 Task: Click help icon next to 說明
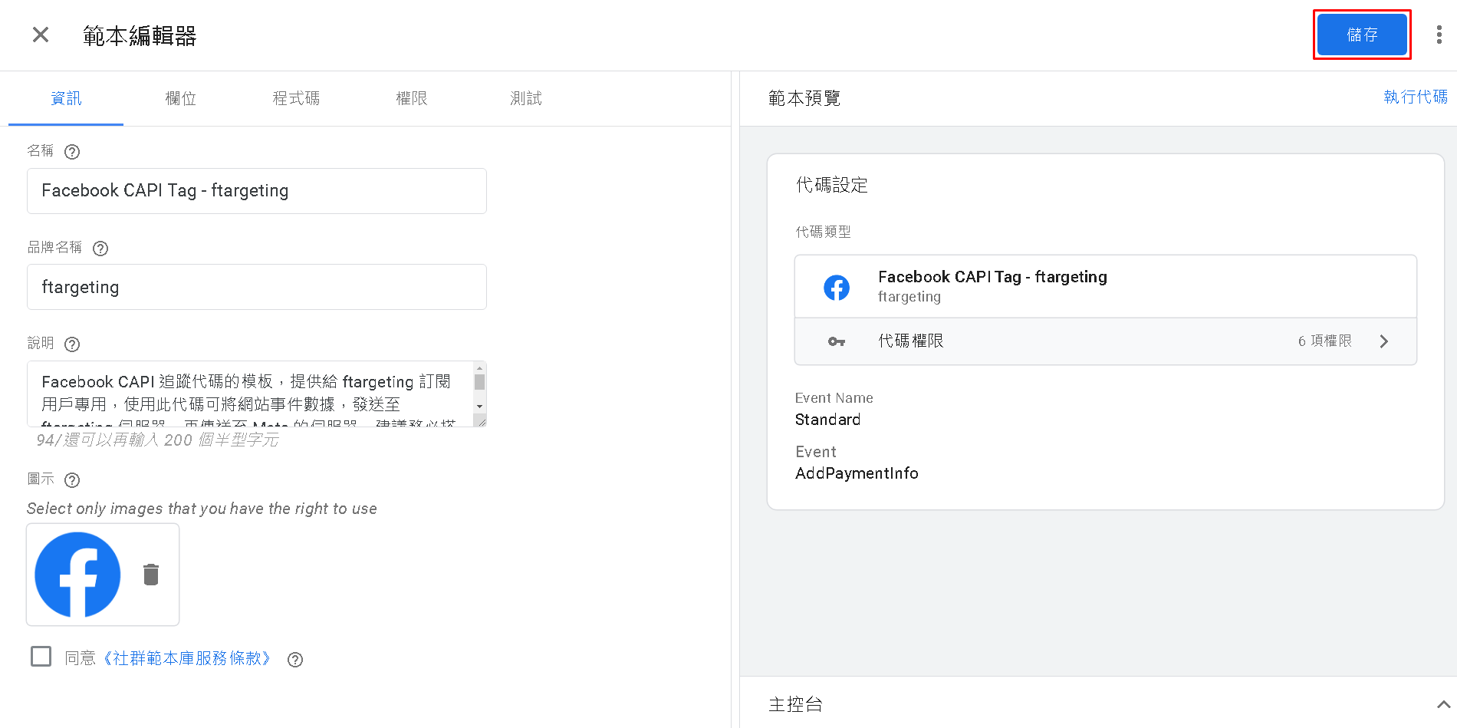72,344
